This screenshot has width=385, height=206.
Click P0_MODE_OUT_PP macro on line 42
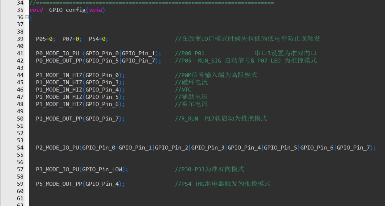click(59, 61)
